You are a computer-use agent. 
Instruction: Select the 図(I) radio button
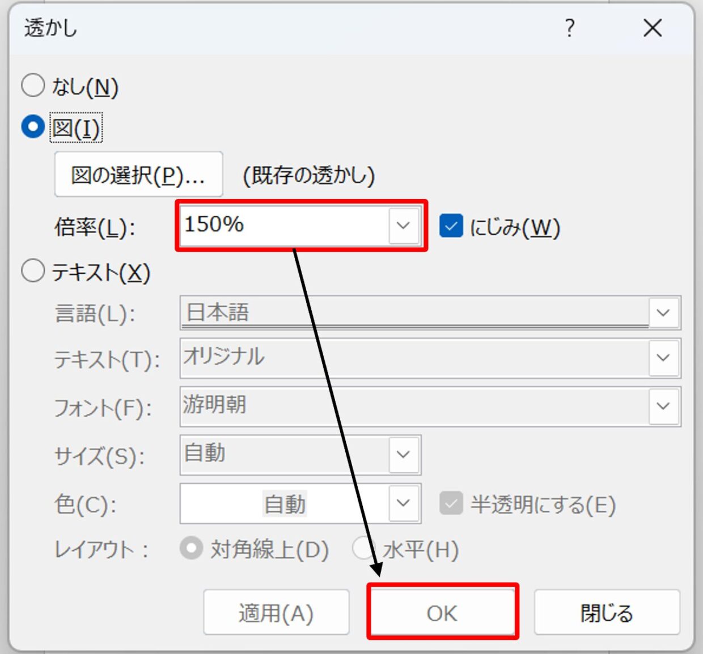click(x=33, y=127)
